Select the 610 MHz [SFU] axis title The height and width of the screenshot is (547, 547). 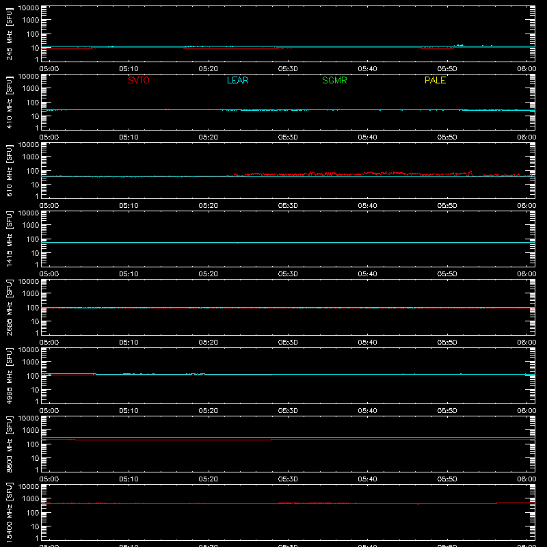point(10,170)
